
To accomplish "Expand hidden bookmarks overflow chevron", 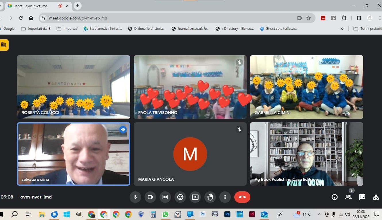I will [342, 29].
